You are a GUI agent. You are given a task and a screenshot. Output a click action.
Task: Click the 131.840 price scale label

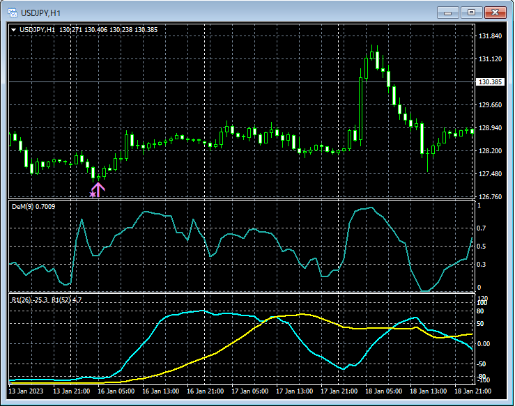pos(490,36)
